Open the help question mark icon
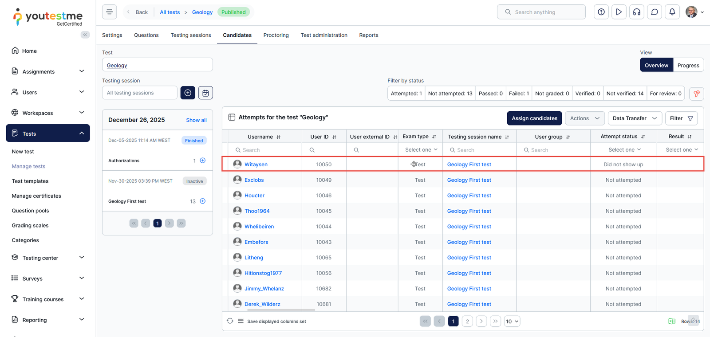710x337 pixels. pos(601,12)
